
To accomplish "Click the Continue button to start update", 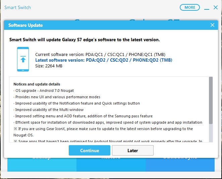I will [89, 150].
